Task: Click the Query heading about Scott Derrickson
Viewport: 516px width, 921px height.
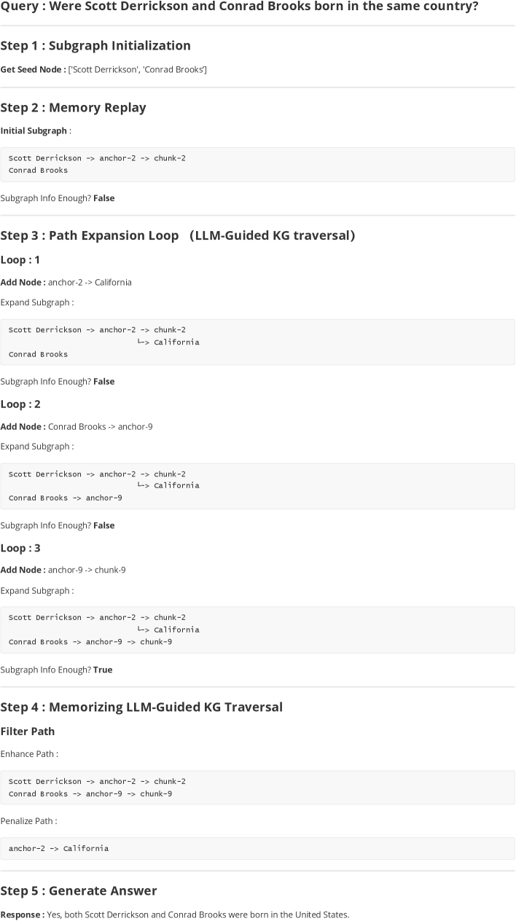Action: pos(239,7)
